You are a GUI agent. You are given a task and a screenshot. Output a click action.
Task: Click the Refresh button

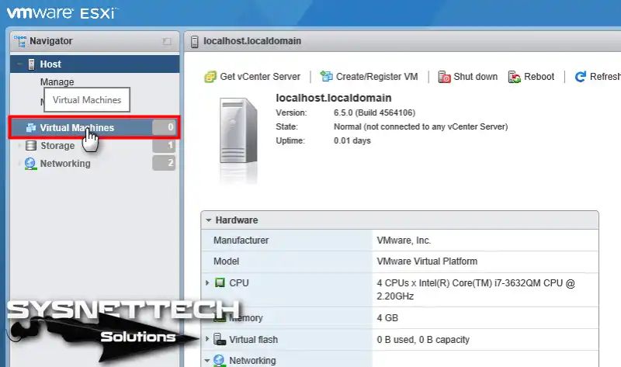click(x=597, y=76)
